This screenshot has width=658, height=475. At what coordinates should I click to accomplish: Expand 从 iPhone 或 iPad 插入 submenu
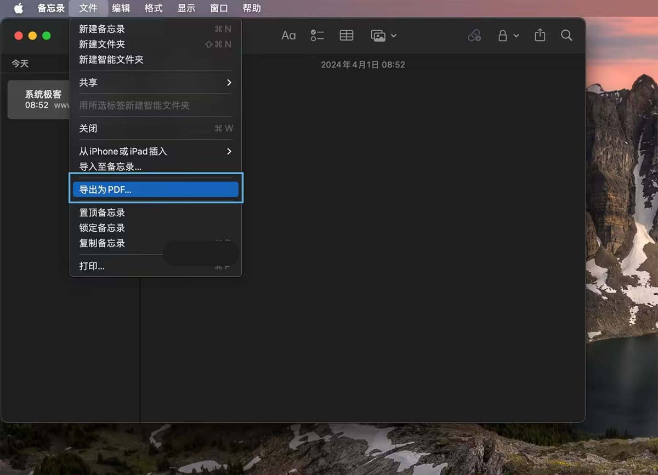click(155, 151)
